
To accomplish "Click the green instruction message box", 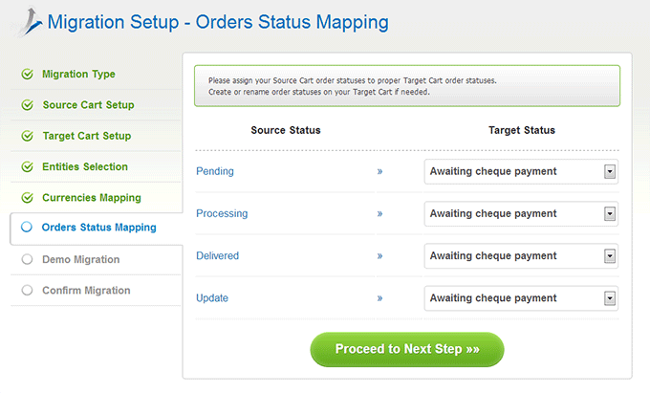I will click(407, 86).
